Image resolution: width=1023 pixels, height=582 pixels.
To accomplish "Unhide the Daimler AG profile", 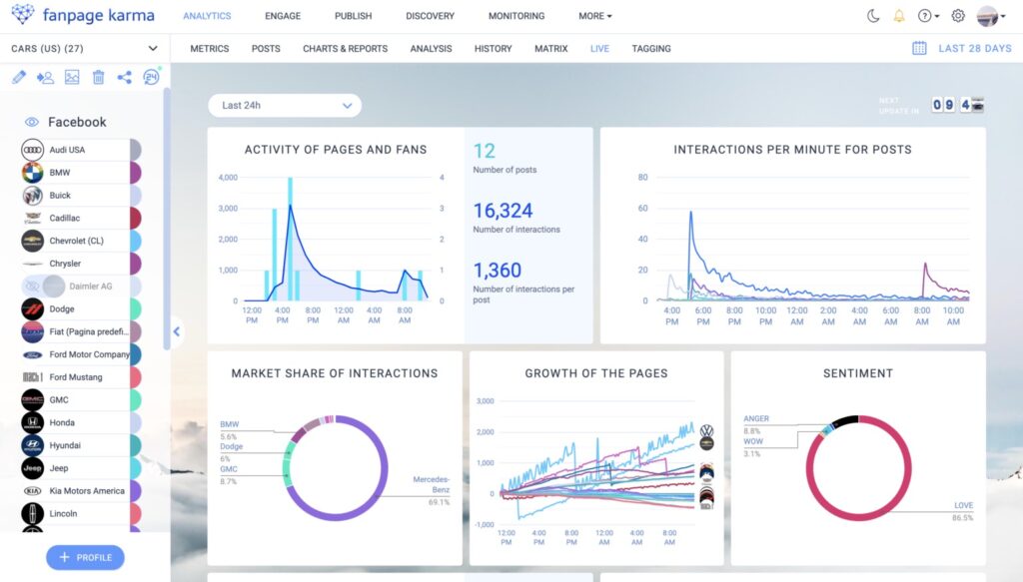I will (x=33, y=287).
